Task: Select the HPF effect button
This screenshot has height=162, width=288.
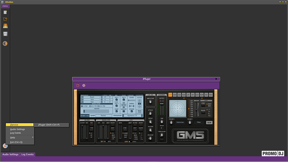Action: (193, 95)
